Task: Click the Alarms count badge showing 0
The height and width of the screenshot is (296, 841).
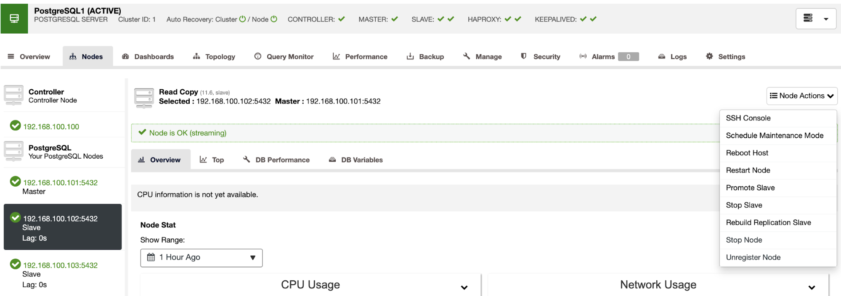Action: coord(629,56)
